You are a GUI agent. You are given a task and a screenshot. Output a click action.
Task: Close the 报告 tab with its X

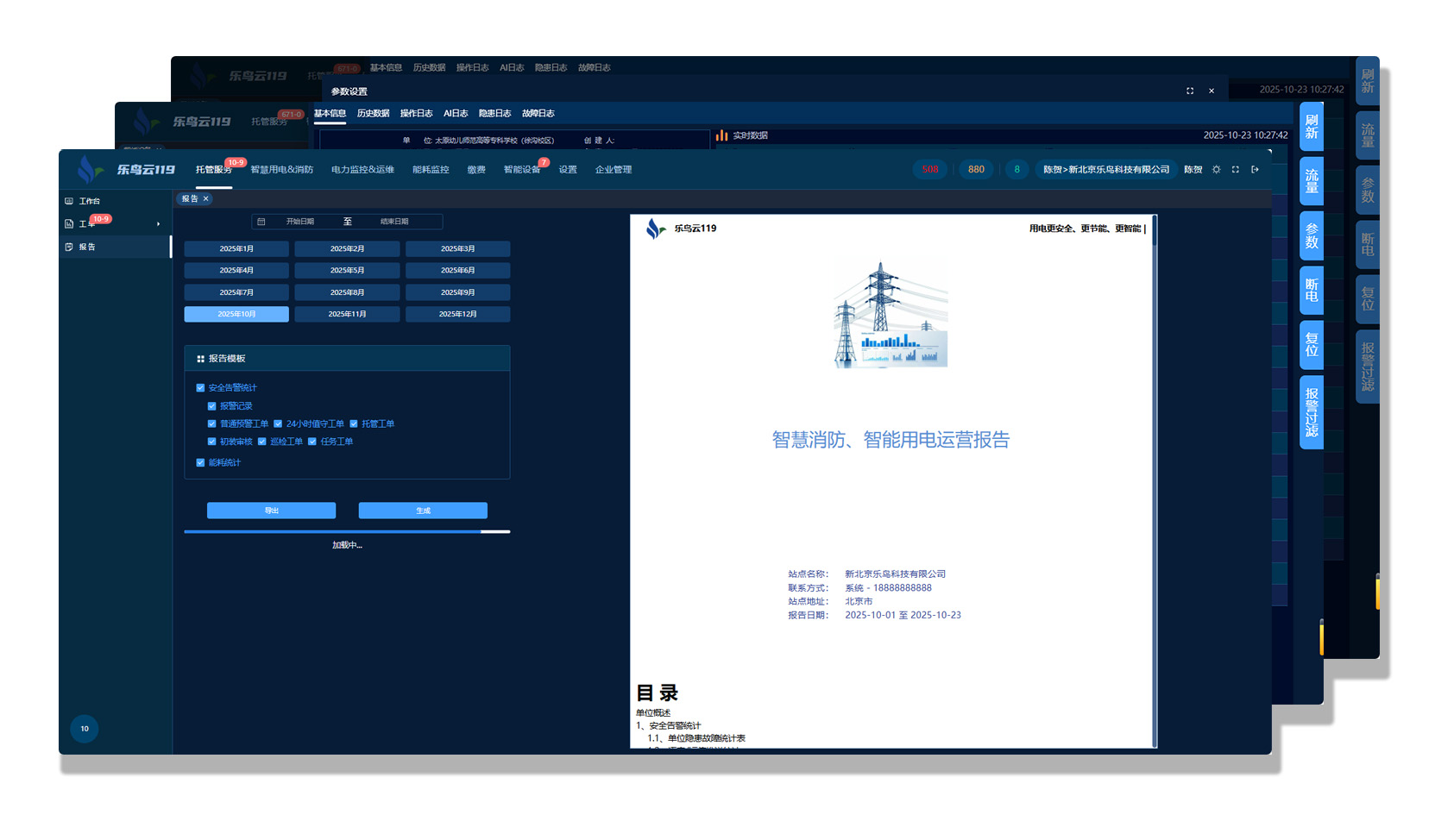[206, 199]
